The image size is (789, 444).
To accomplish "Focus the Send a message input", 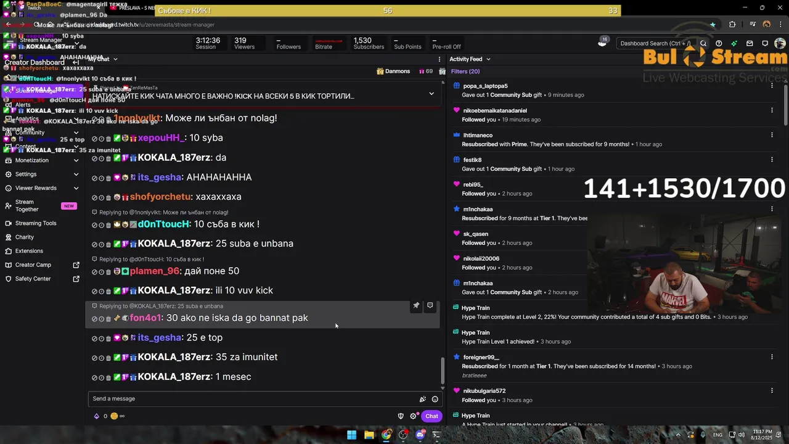I will 253,399.
